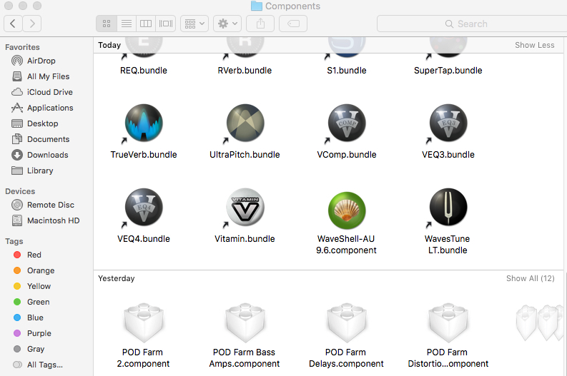Select the Vitamin.bundle icon
This screenshot has height=376, width=567.
[x=245, y=207]
